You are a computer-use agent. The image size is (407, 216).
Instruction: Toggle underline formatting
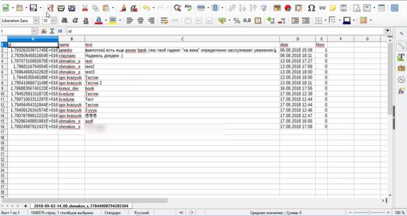point(86,21)
